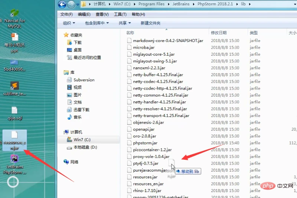Select miglayout-core-5.1.jar file
Screen dimensions: 297x198
click(x=151, y=54)
